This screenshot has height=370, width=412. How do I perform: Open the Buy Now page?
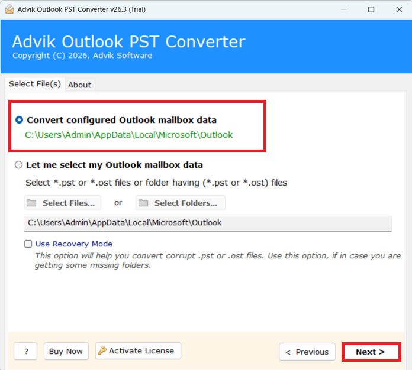(66, 351)
